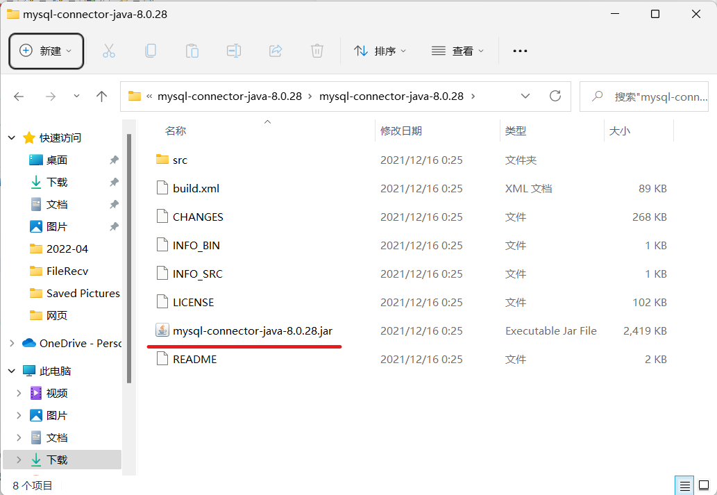
Task: Maximize the file explorer window
Action: pos(655,14)
